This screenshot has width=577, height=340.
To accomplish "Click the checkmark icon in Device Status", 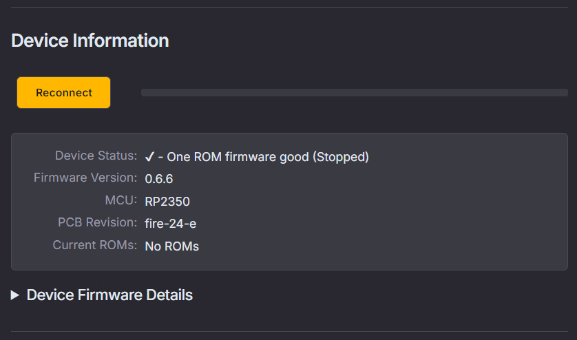I will (149, 157).
